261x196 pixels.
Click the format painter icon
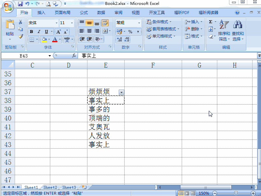[x=21, y=36]
